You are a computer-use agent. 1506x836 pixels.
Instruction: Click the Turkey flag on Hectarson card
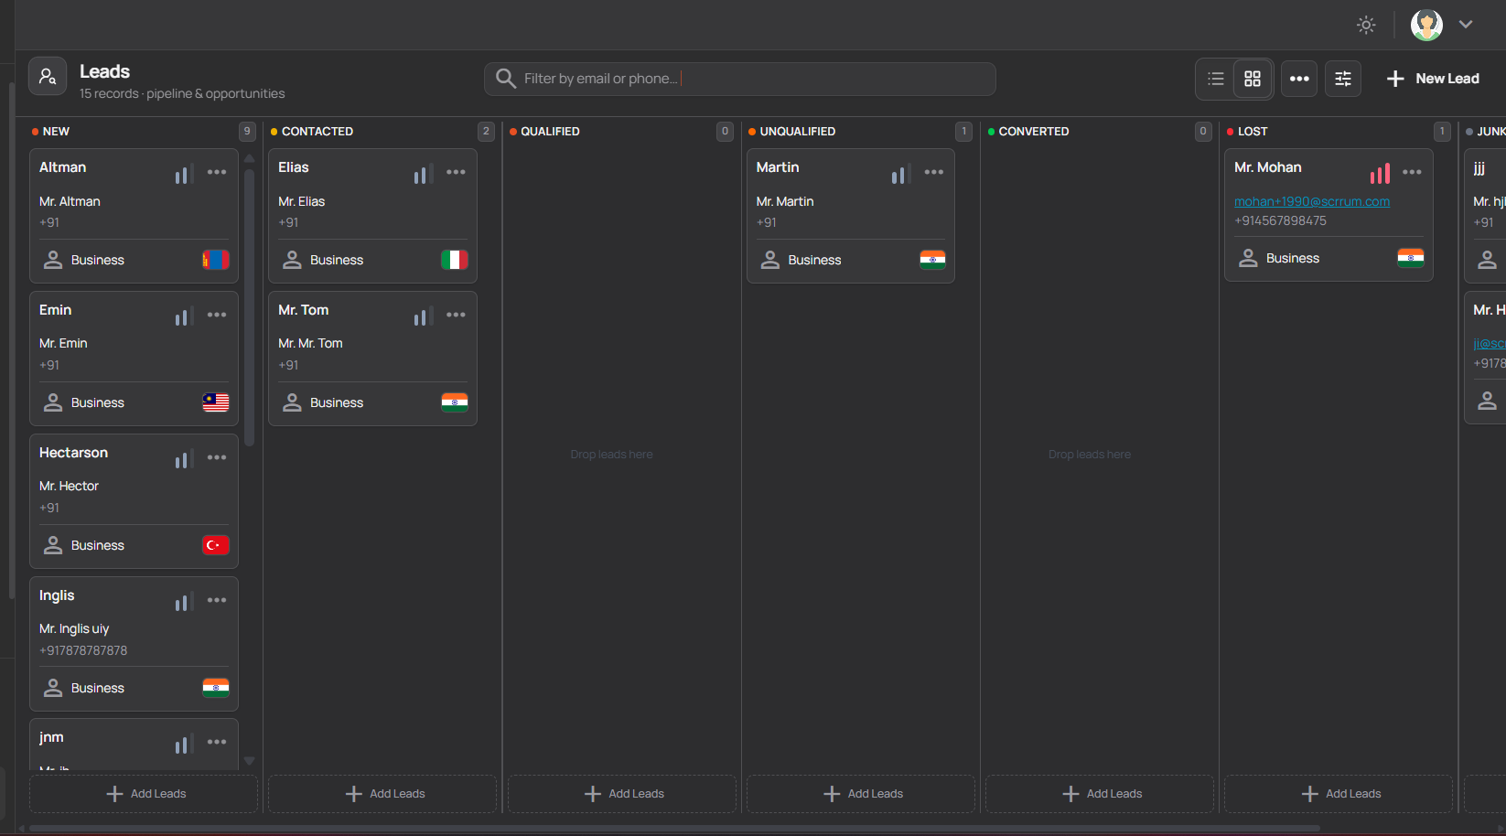[216, 545]
